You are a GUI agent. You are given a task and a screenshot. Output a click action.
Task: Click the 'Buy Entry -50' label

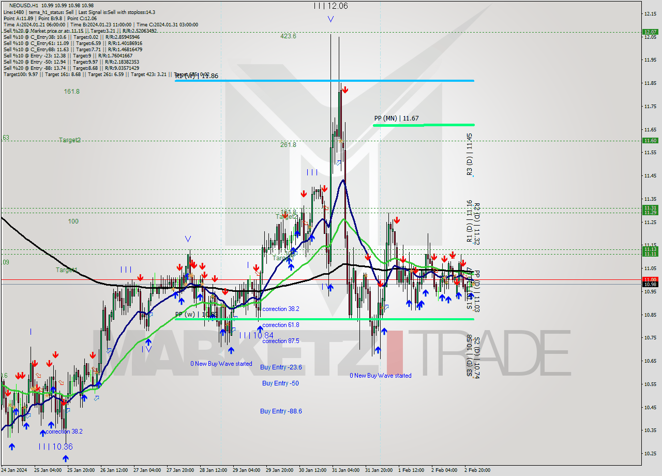point(280,383)
